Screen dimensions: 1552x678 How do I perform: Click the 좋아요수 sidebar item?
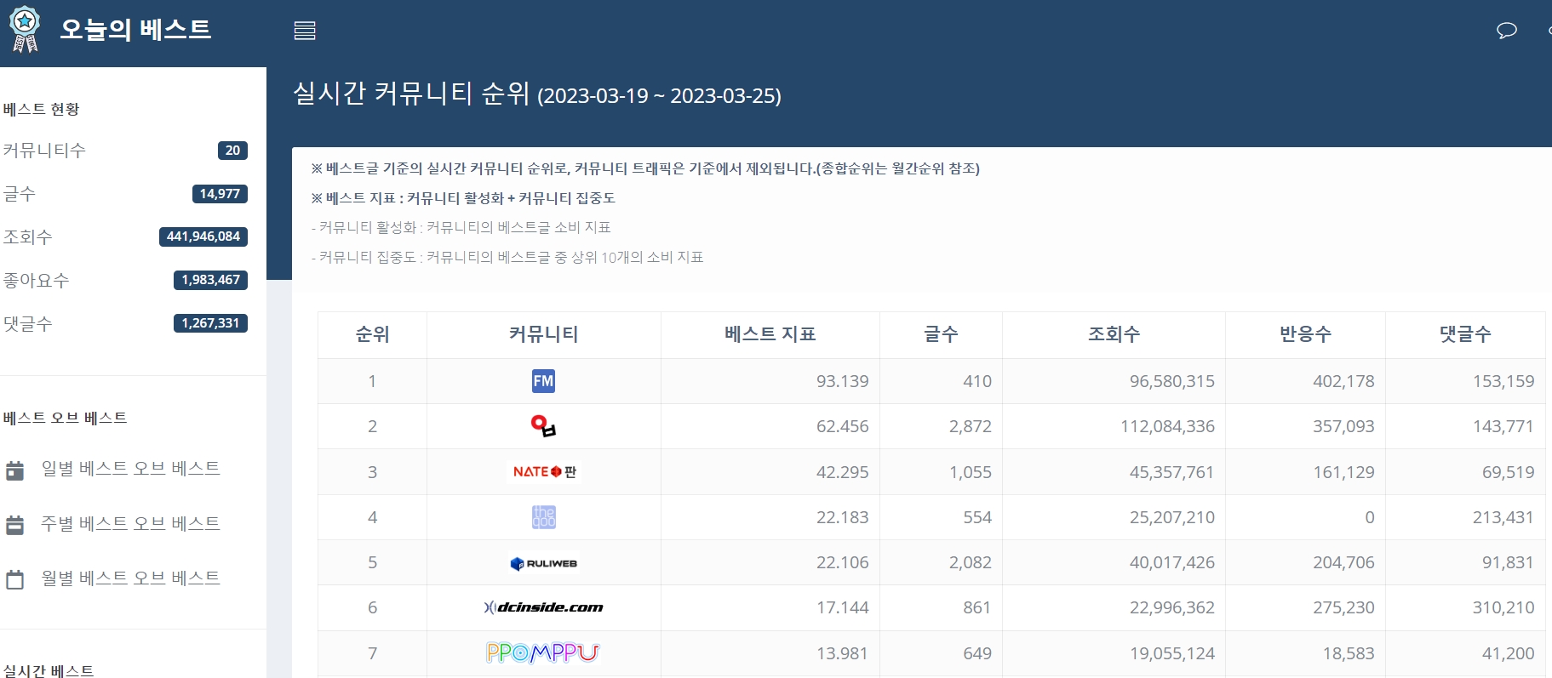(36, 280)
